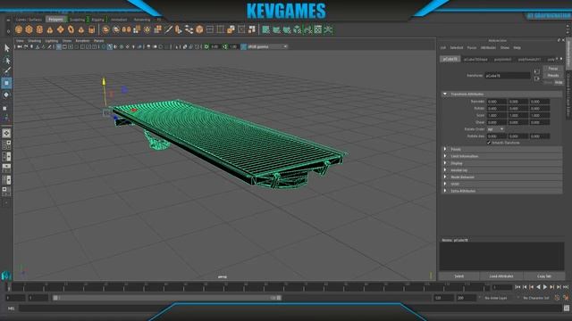
Task: Click the range slider left handle
Action: point(55,298)
